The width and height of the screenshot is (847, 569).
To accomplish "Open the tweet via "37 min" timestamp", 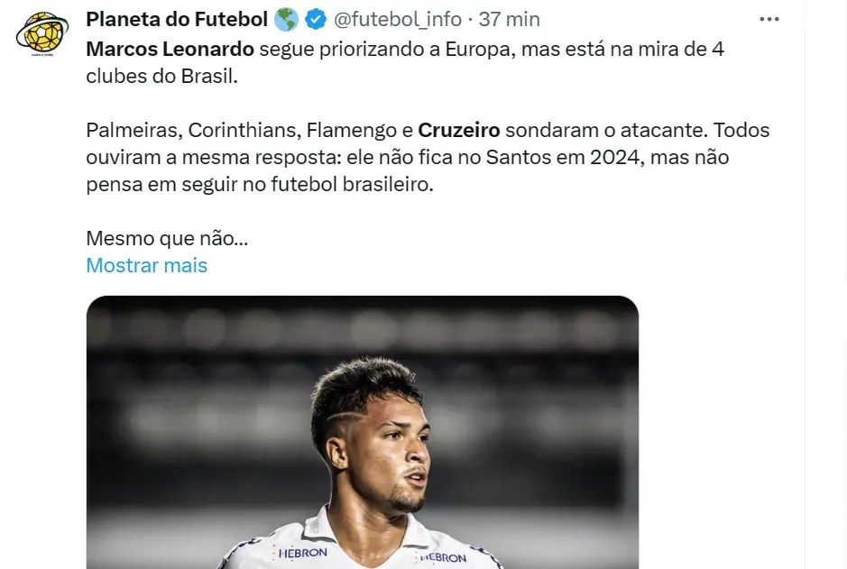I will 510,19.
